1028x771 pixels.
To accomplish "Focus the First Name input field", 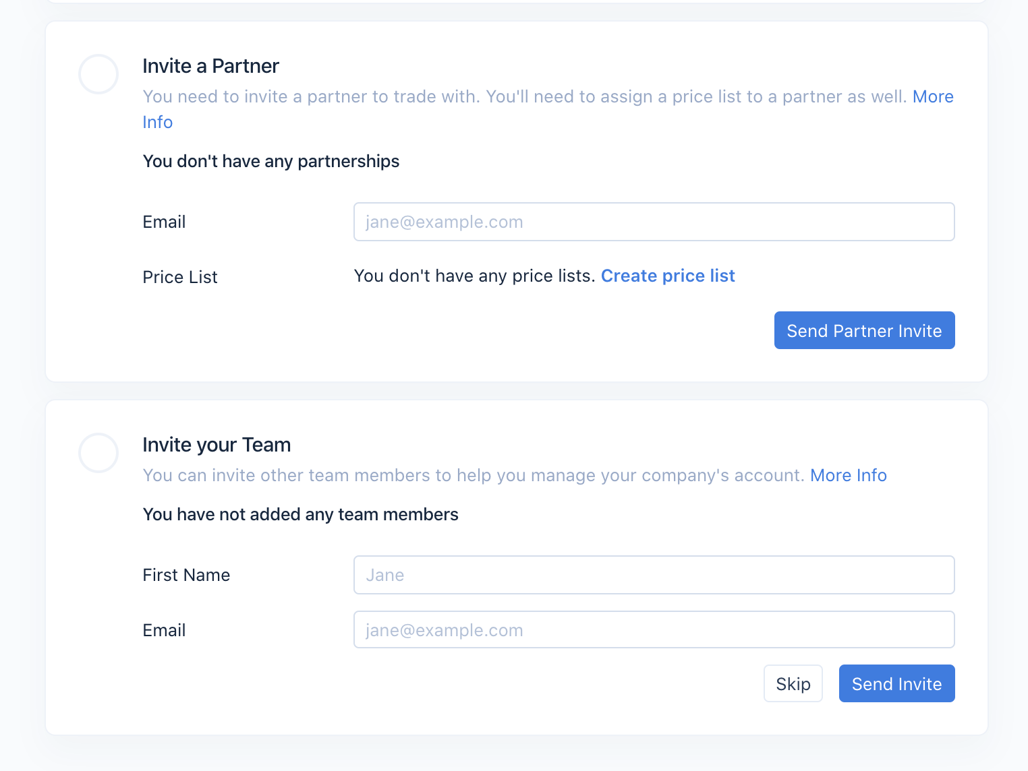I will pos(654,575).
